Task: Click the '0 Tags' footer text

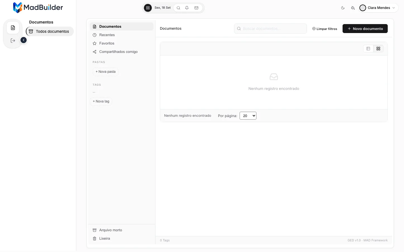Action: pos(165,240)
